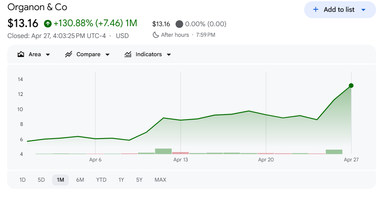
Task: Expand the Indicators dropdown arrow
Action: click(x=169, y=55)
